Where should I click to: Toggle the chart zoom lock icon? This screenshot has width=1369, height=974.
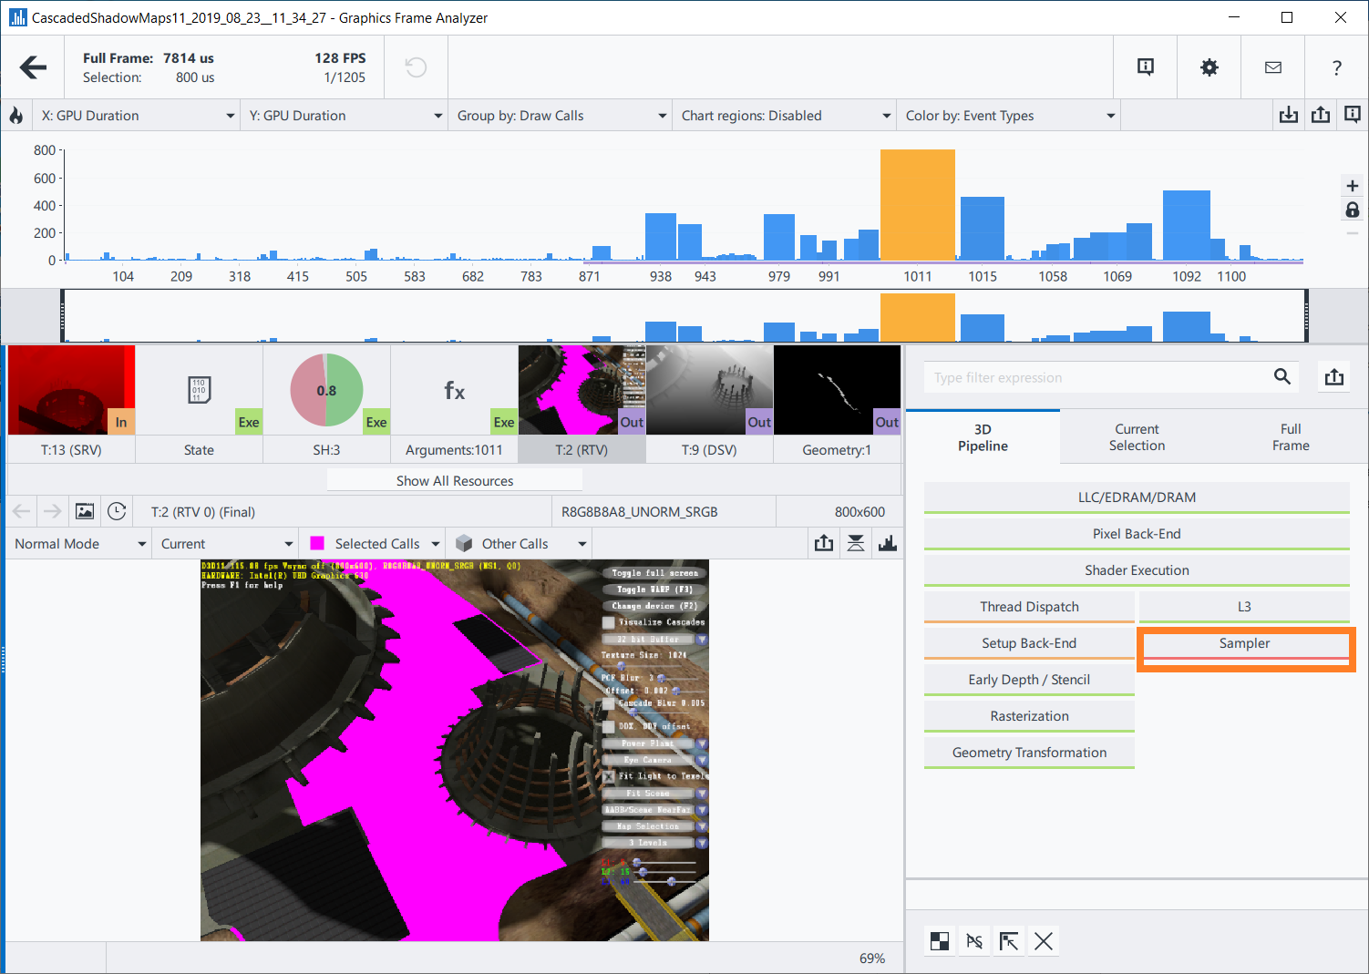coord(1352,210)
